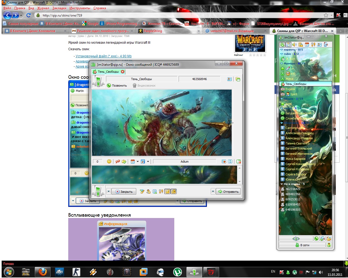
Task: Click the greyed Видеозвонок video call button
Action: 144,86
